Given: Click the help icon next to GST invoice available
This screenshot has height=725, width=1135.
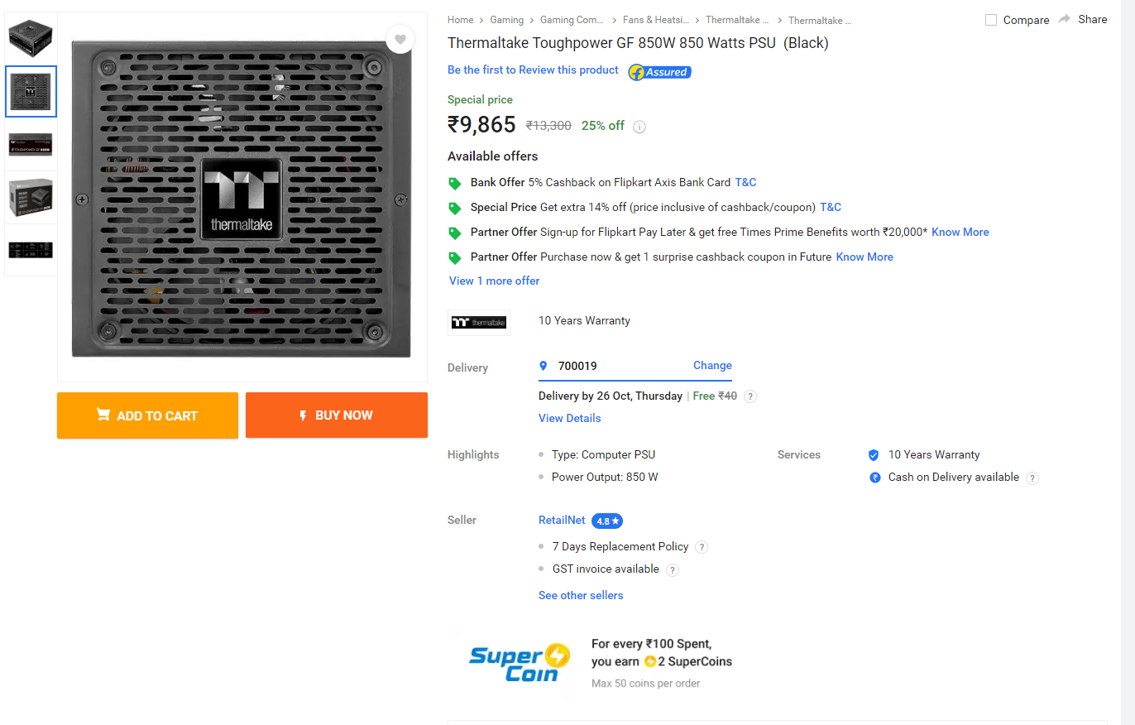Looking at the screenshot, I should [x=673, y=569].
